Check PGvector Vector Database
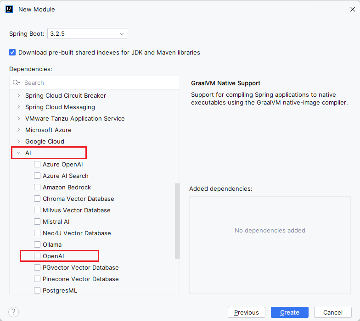 (x=37, y=268)
